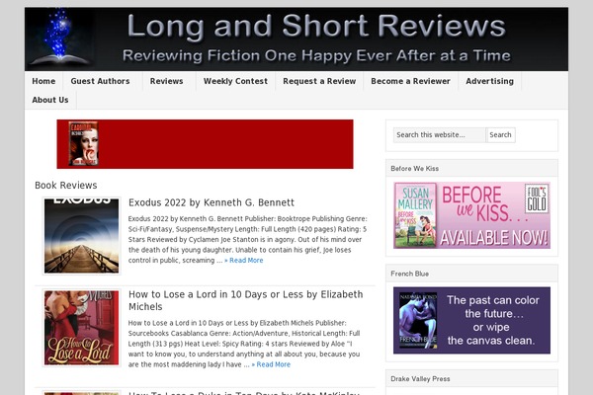This screenshot has height=395, width=593.
Task: Click the Search button
Action: click(500, 135)
